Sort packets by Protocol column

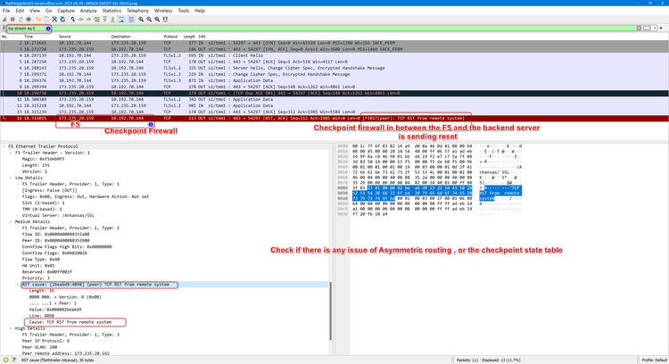[170, 37]
